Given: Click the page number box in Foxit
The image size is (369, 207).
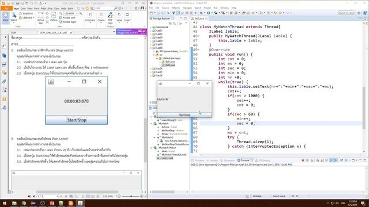Looking at the screenshot, I should coord(47,196).
